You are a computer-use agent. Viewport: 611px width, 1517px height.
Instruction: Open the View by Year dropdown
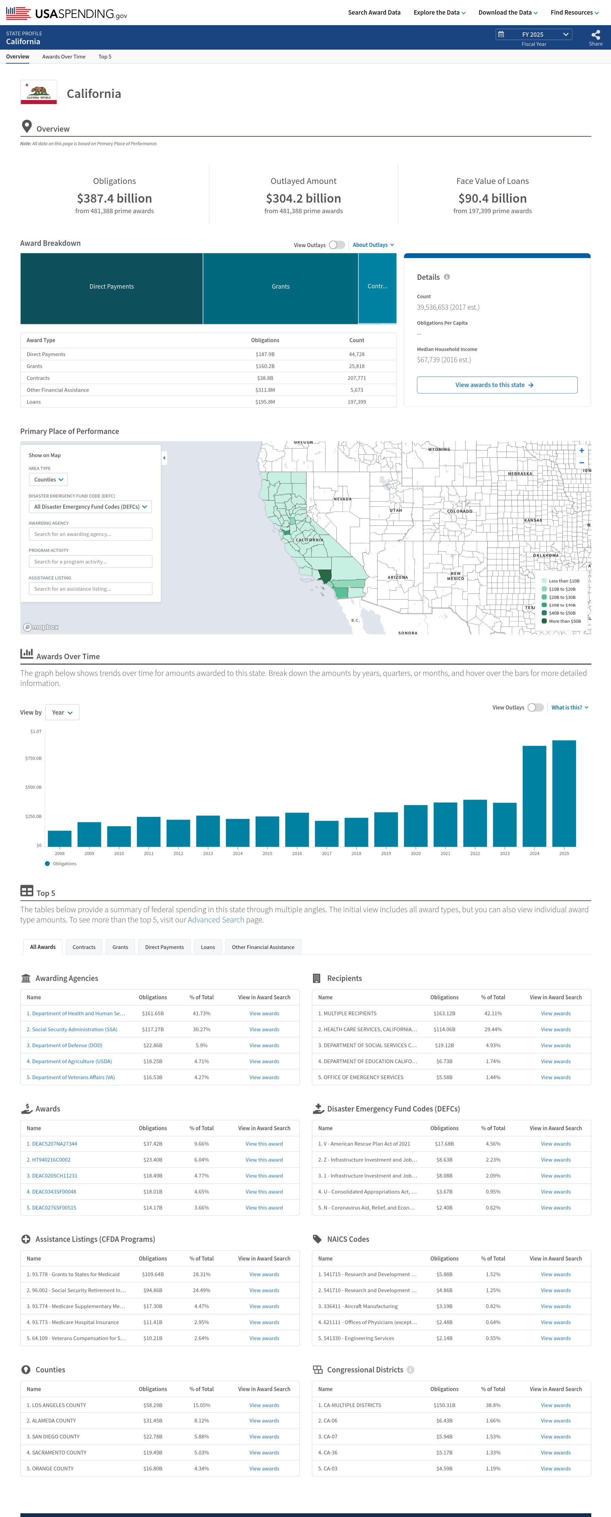click(x=62, y=713)
